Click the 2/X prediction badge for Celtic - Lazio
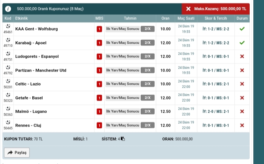Image resolution: width=264 pixels, height=164 pixels. (x=148, y=84)
